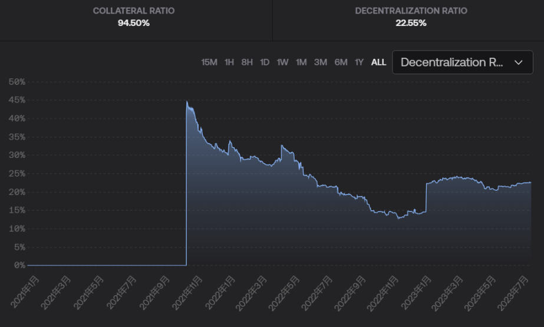Click the 50% y-axis label
Viewport: 544px width, 327px height.
click(x=17, y=81)
